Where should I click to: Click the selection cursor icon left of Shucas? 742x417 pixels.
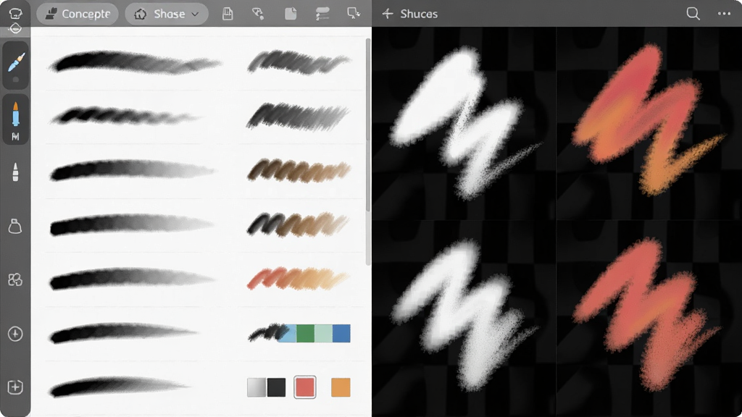pos(354,14)
